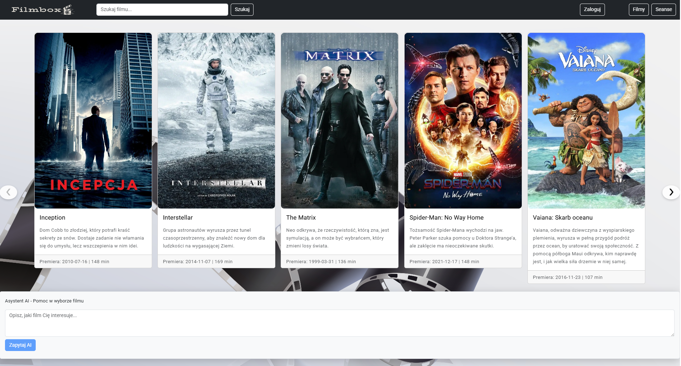Focus the 'Opisz, jaki film Cię interesuje' textarea
Screen dimensions: 681x366
340,323
